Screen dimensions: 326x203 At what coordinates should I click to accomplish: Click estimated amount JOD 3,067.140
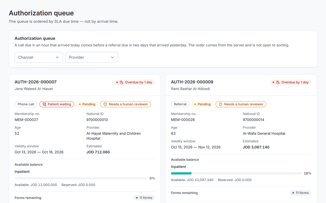[256, 147]
